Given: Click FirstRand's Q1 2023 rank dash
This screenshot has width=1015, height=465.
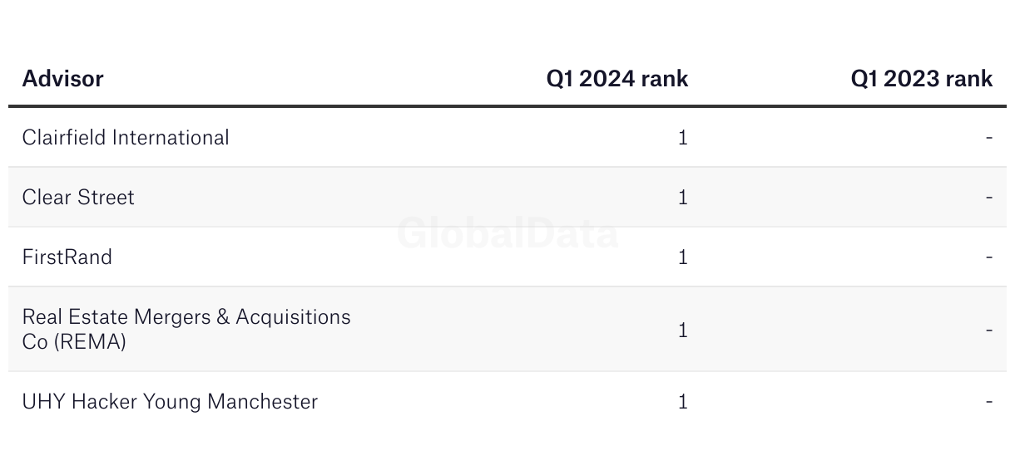Looking at the screenshot, I should click(989, 257).
